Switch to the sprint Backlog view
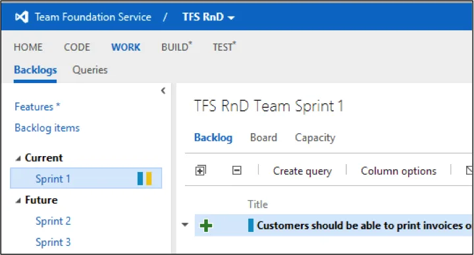 (x=213, y=138)
